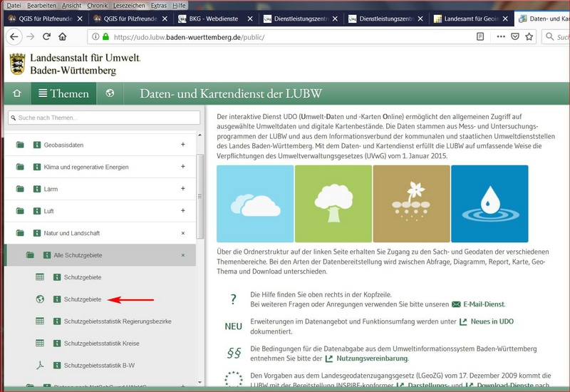
Task: Click PDF icon for Schutzgebietsstatistik B-W
Action: 40,366
